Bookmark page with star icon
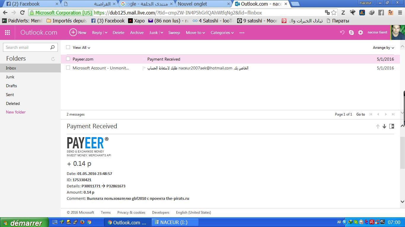 click(x=334, y=12)
